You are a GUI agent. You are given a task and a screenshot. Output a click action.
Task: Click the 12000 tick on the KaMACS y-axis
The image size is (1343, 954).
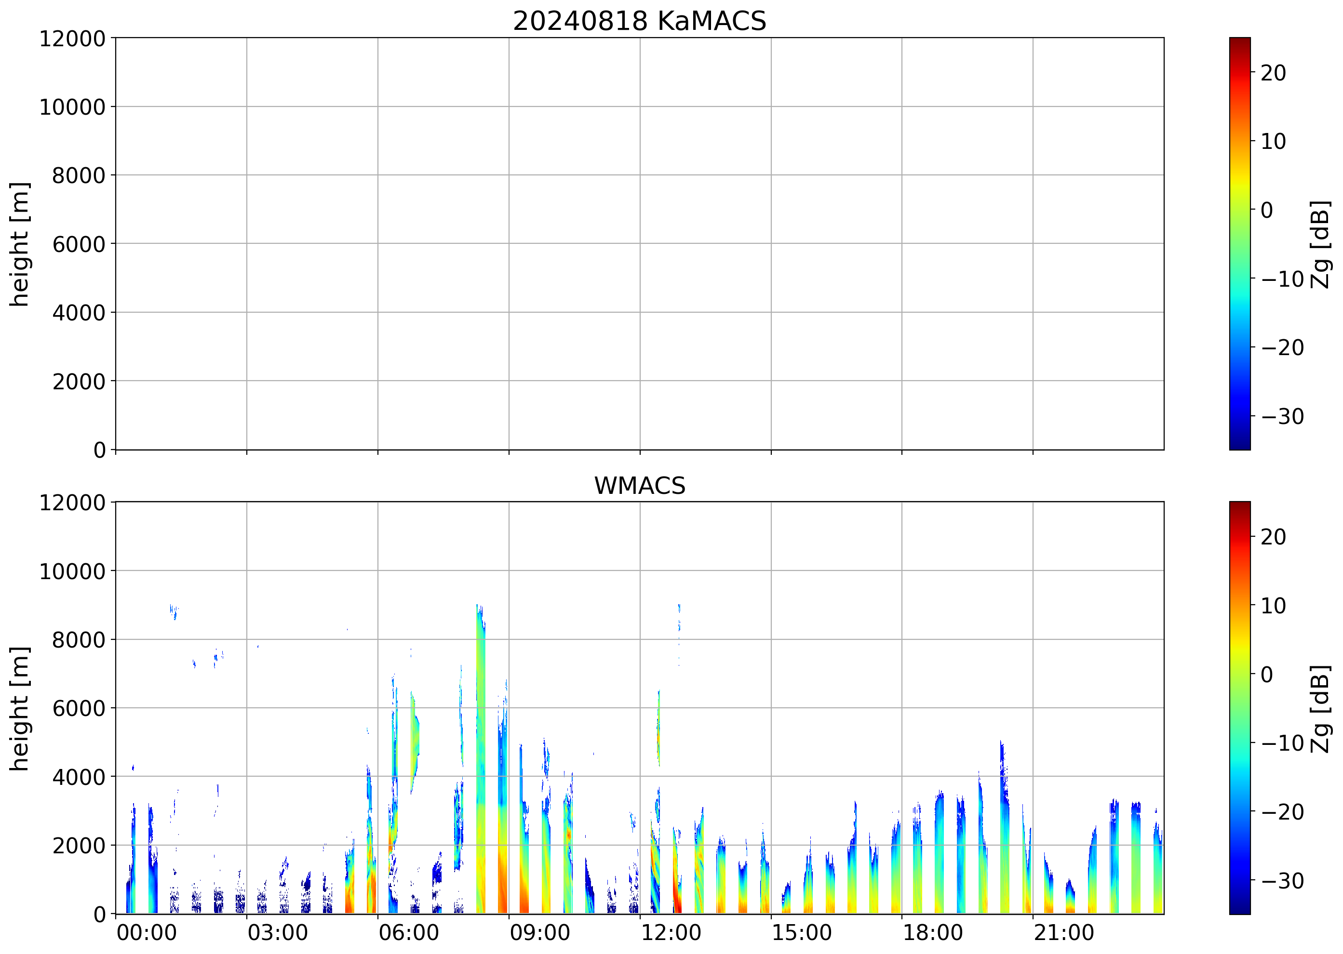[x=72, y=39]
